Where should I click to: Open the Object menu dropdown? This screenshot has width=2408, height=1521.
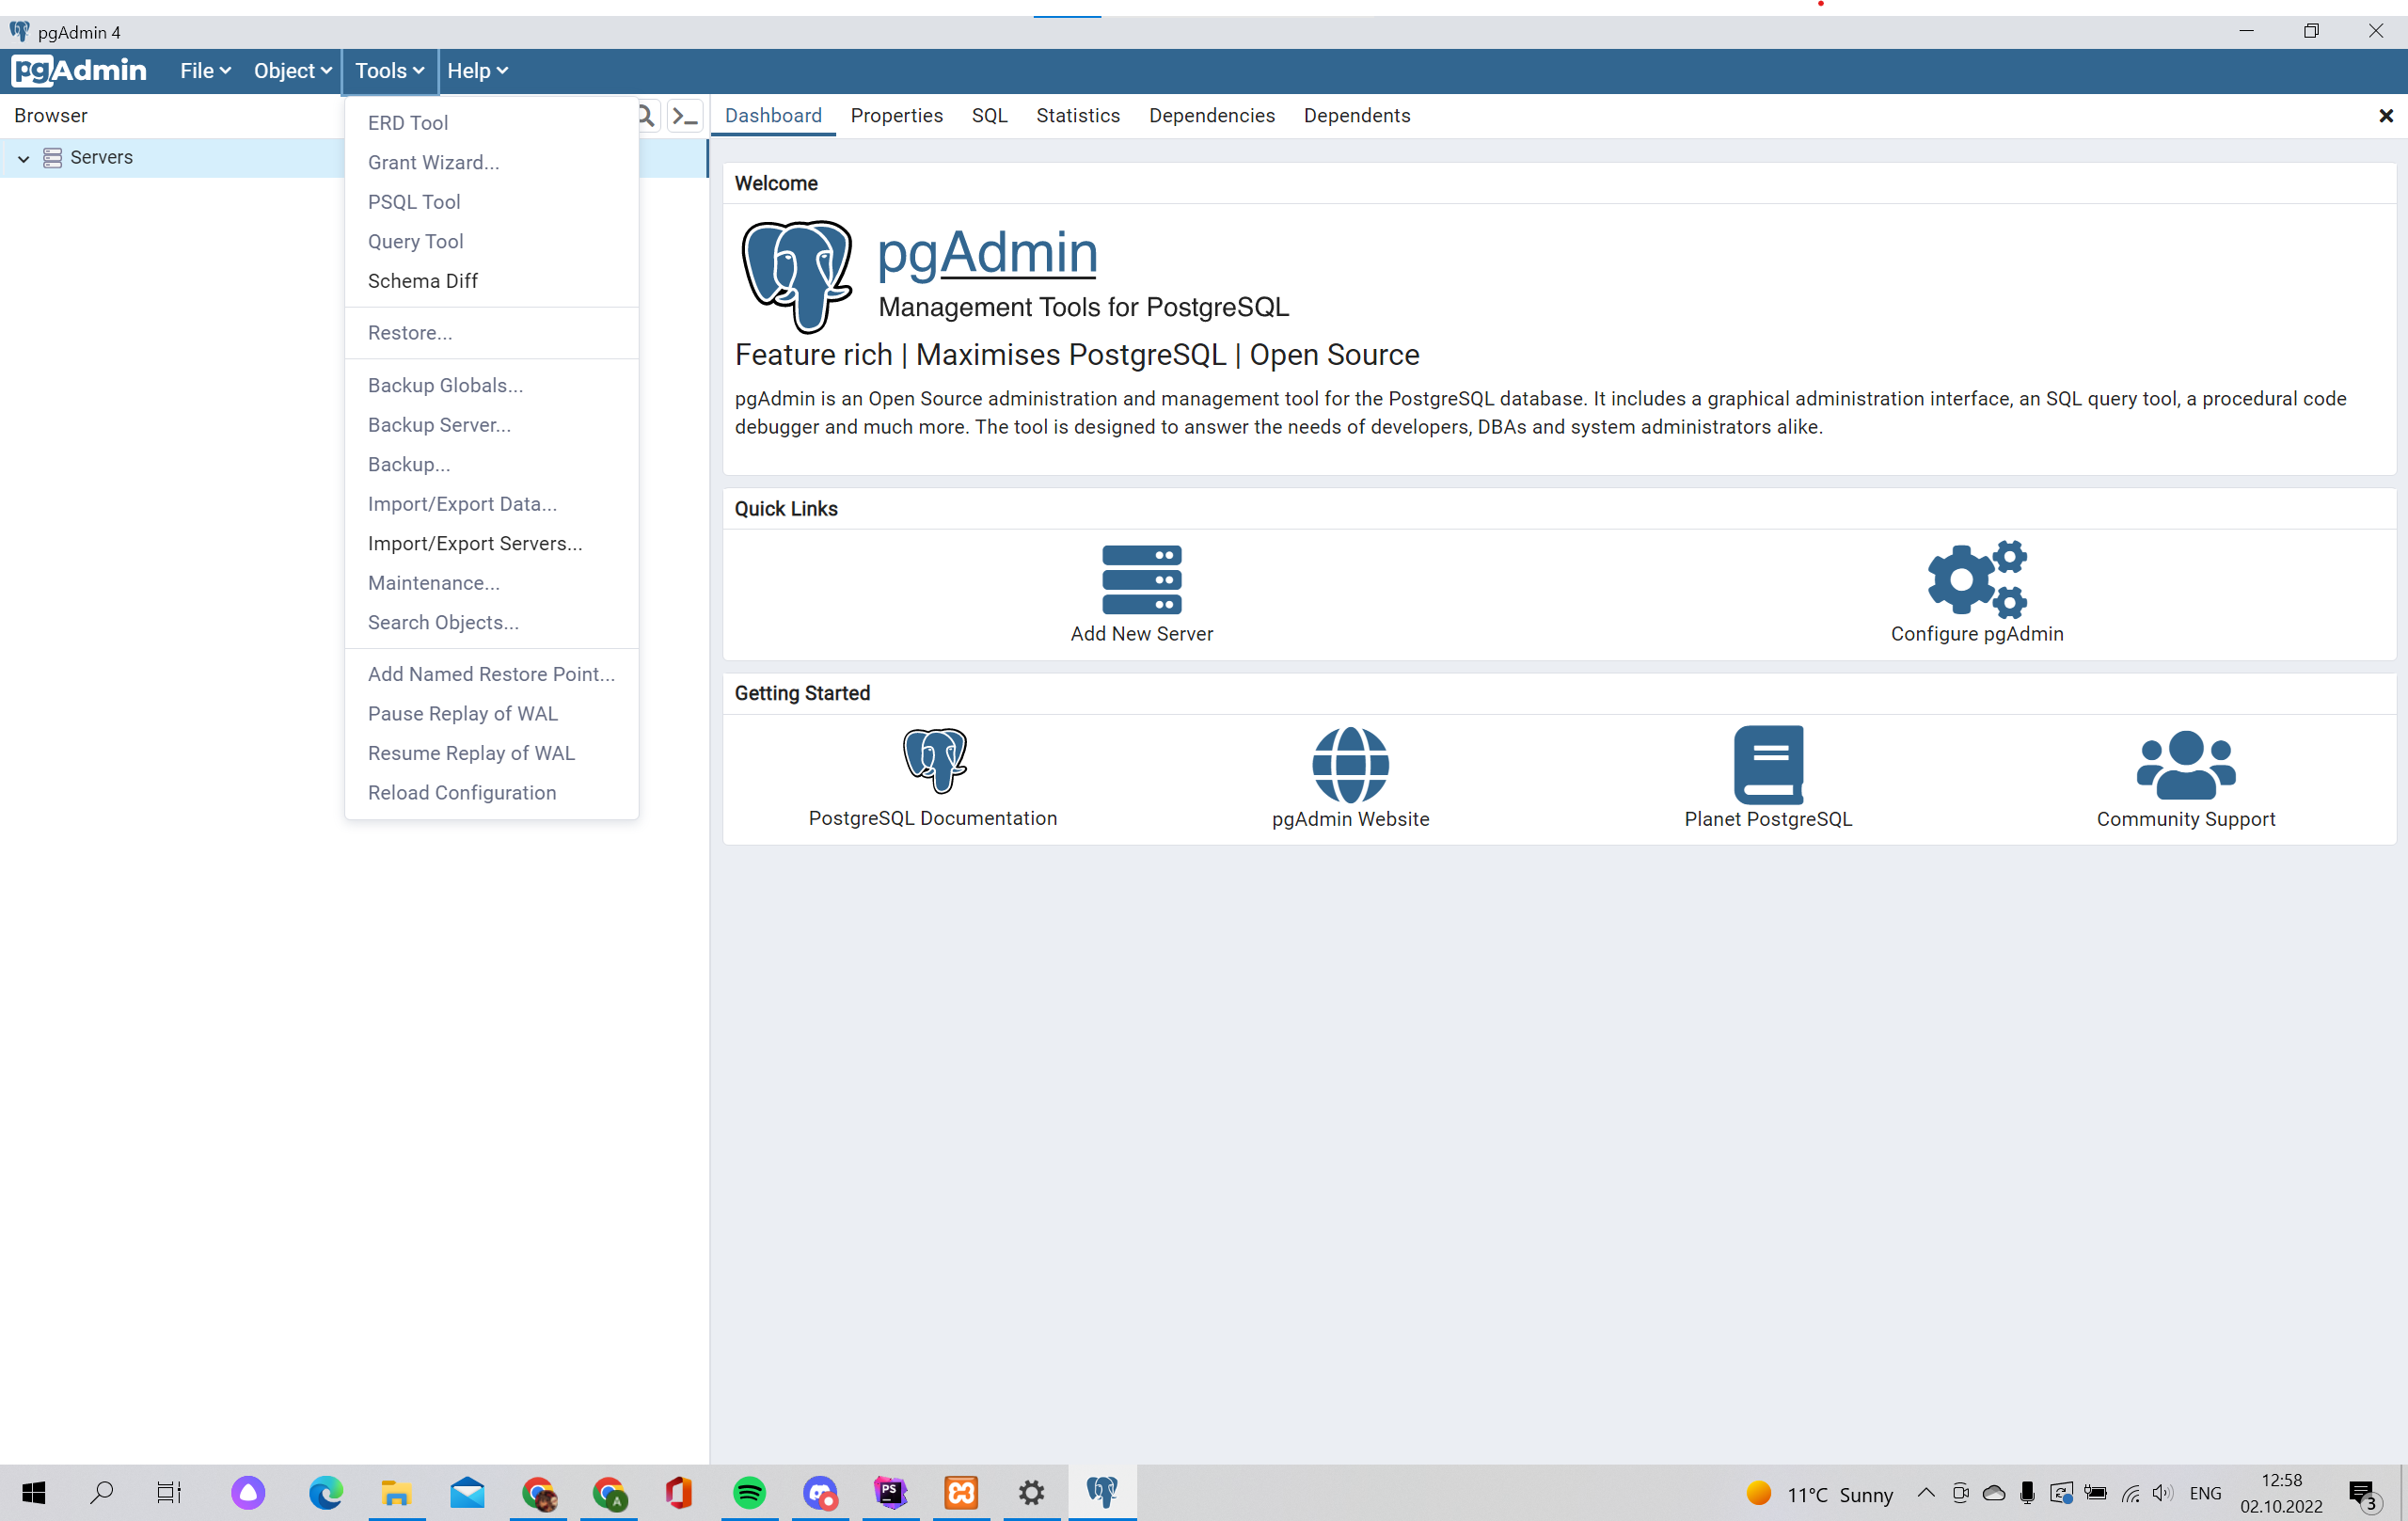291,71
